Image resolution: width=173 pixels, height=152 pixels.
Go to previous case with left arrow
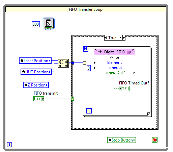[x=106, y=37]
